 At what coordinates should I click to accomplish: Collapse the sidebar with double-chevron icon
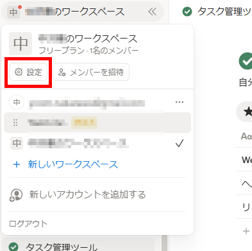coord(153,12)
